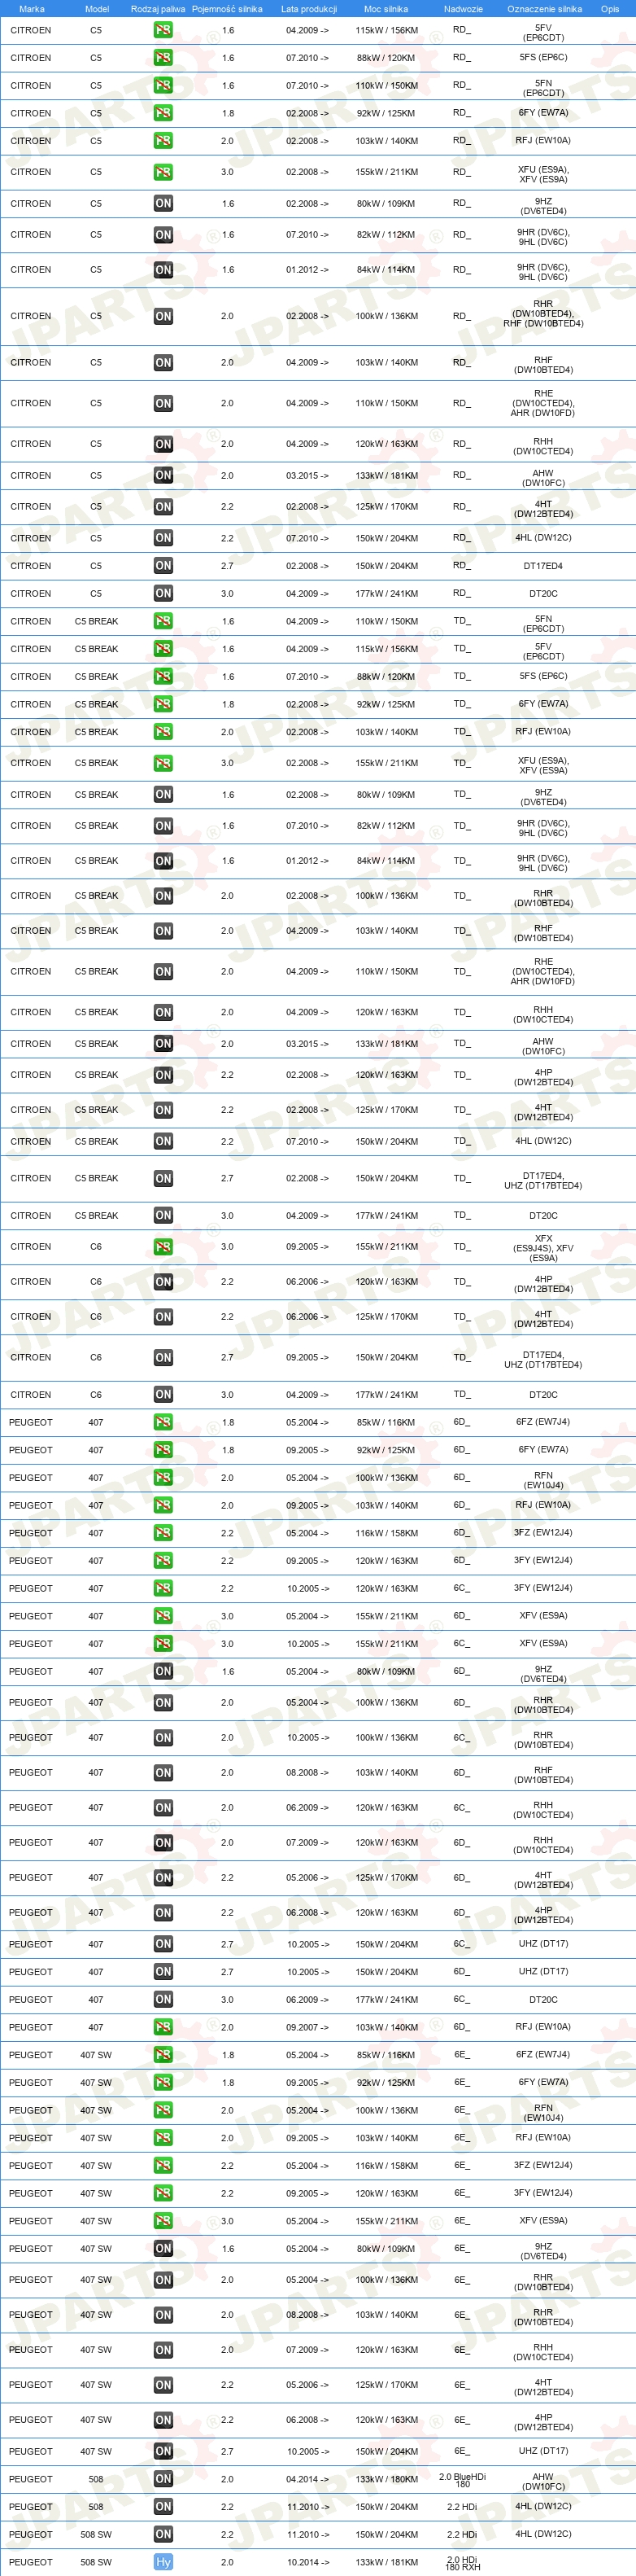This screenshot has width=636, height=2576.
Task: Click diesel ON icon in 407 SW 1.6 9HZ row
Action: pyautogui.click(x=163, y=2249)
